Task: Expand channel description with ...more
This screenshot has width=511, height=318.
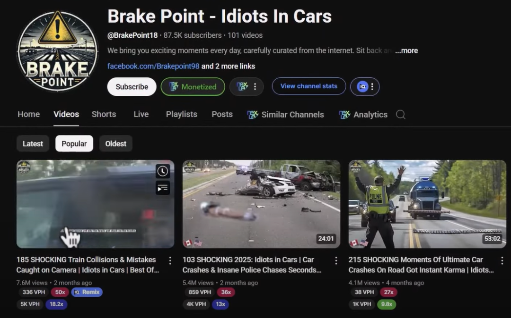Action: click(x=406, y=50)
